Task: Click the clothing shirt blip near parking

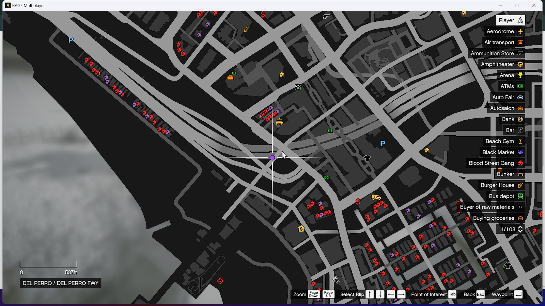Action: tap(367, 158)
